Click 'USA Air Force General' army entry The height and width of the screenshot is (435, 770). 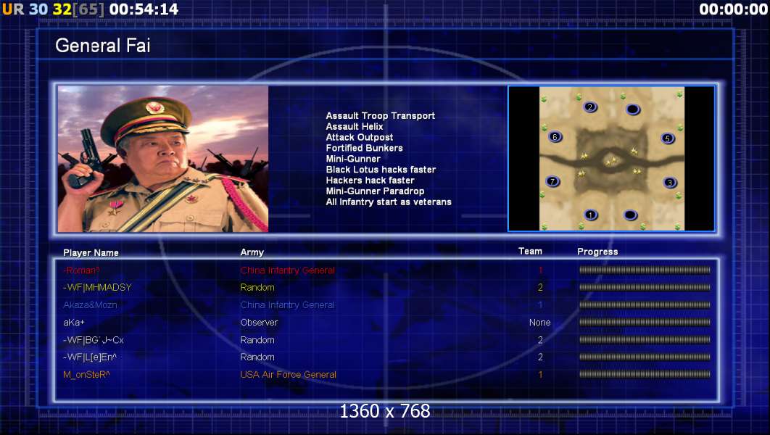[x=289, y=375]
